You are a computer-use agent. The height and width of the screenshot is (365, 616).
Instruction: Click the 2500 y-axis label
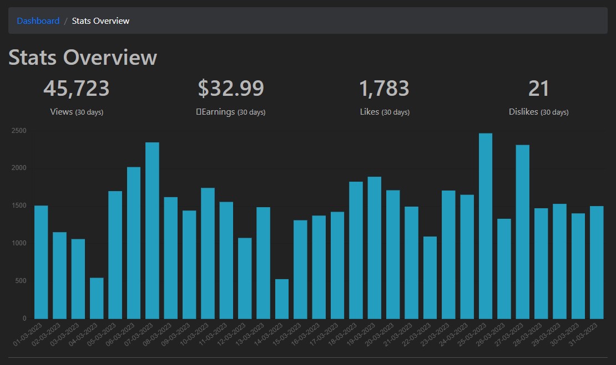coord(19,131)
